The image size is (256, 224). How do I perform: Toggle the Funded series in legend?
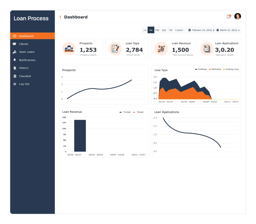125,112
